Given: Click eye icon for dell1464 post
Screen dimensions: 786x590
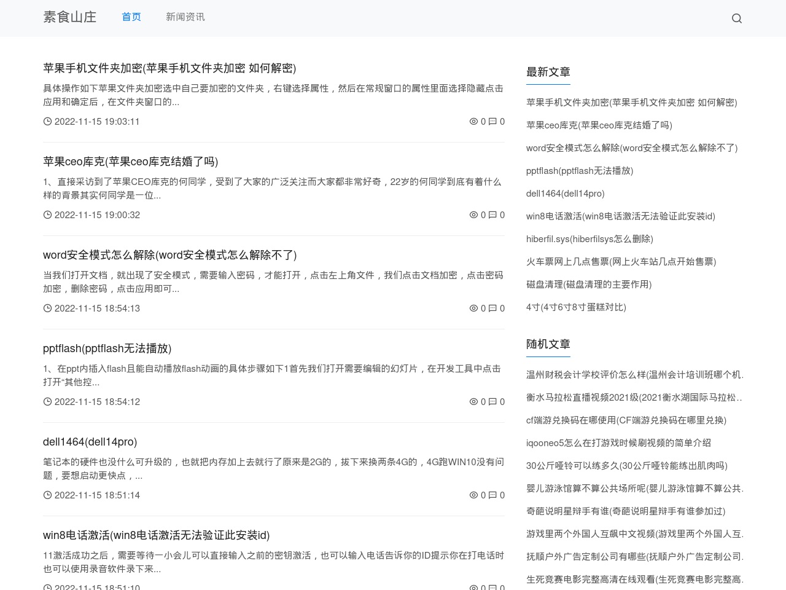Looking at the screenshot, I should pos(473,495).
